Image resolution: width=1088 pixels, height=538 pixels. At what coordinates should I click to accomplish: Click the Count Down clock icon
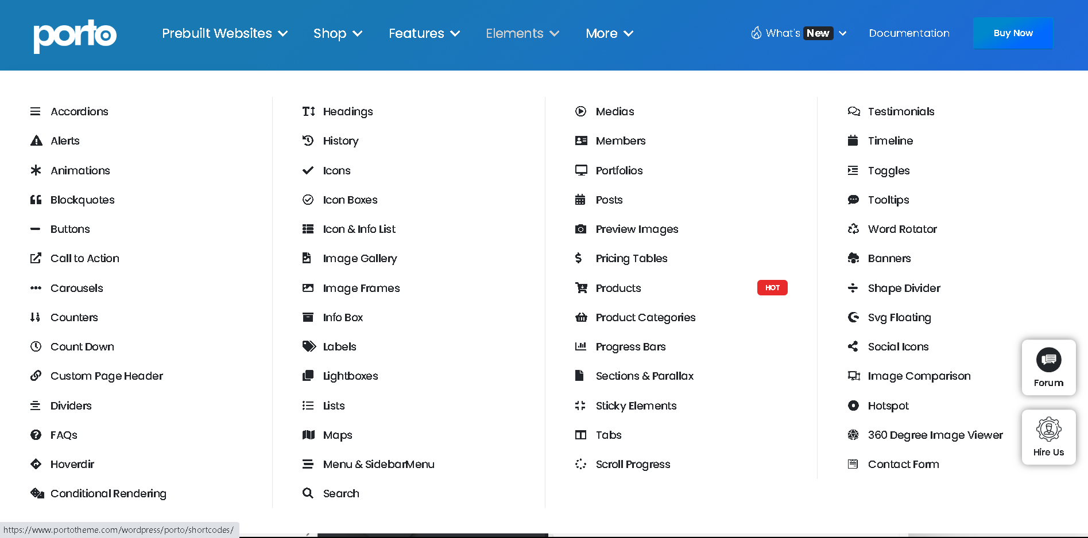tap(36, 346)
